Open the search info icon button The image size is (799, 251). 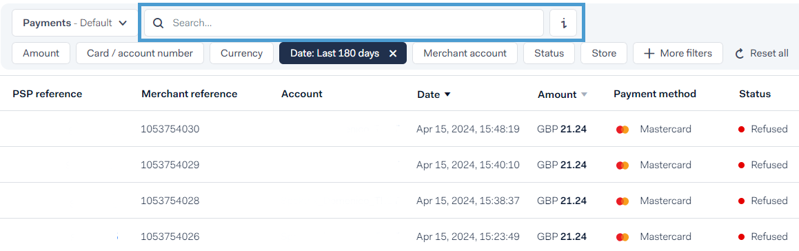click(x=563, y=23)
